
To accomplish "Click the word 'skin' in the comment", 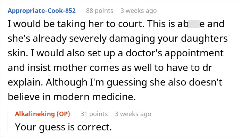I will pos(17,53).
